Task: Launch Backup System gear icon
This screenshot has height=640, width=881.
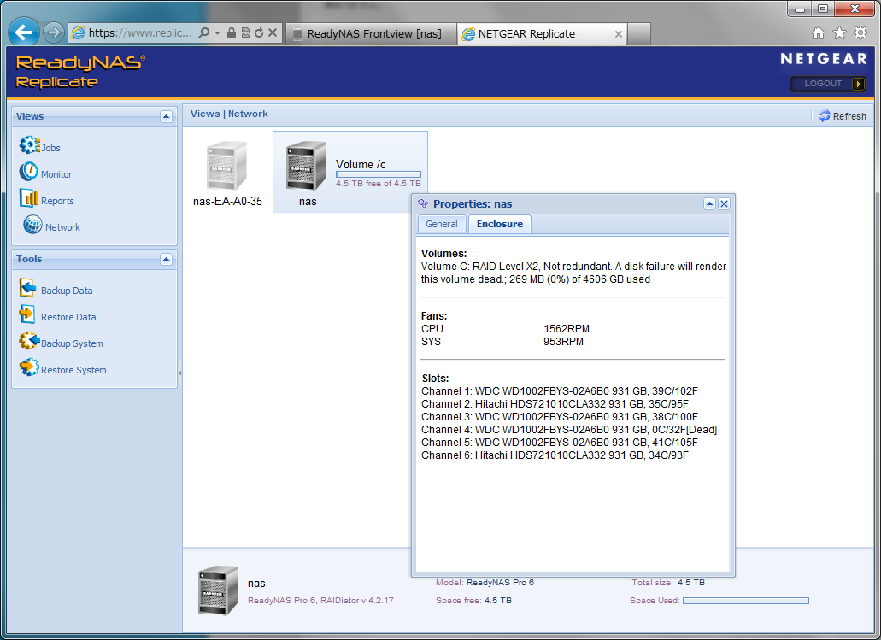Action: pyautogui.click(x=29, y=342)
